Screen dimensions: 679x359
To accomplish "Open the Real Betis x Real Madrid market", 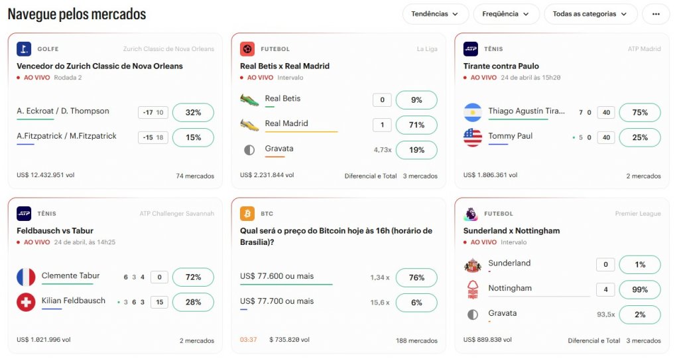I will [x=284, y=66].
